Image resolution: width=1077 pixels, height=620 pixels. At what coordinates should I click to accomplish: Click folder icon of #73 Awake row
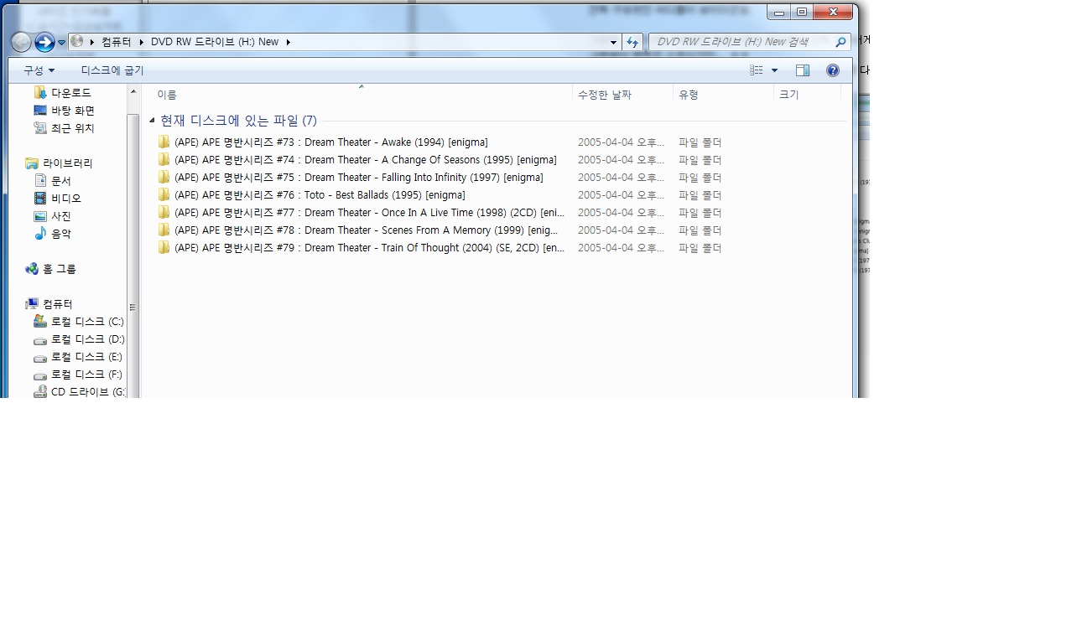[x=164, y=142]
